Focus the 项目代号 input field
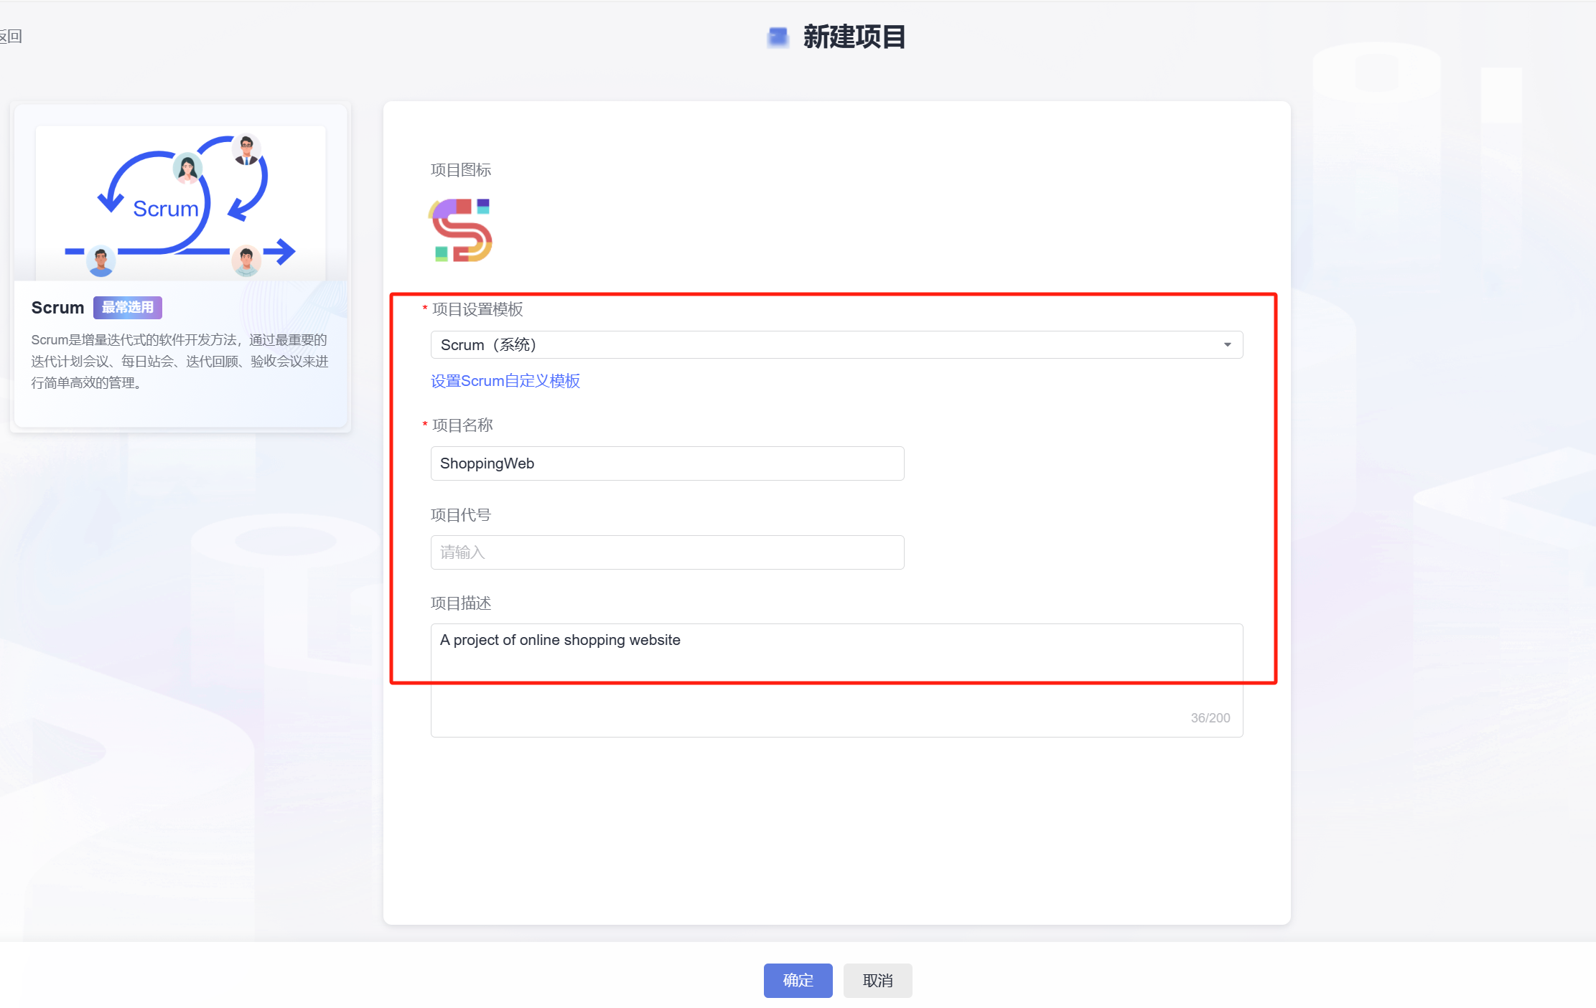The width and height of the screenshot is (1596, 1008). tap(666, 552)
